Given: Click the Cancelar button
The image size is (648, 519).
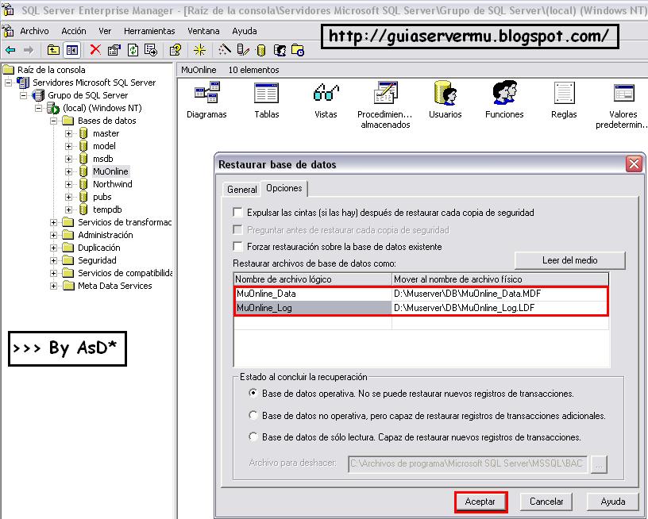Looking at the screenshot, I should (546, 502).
